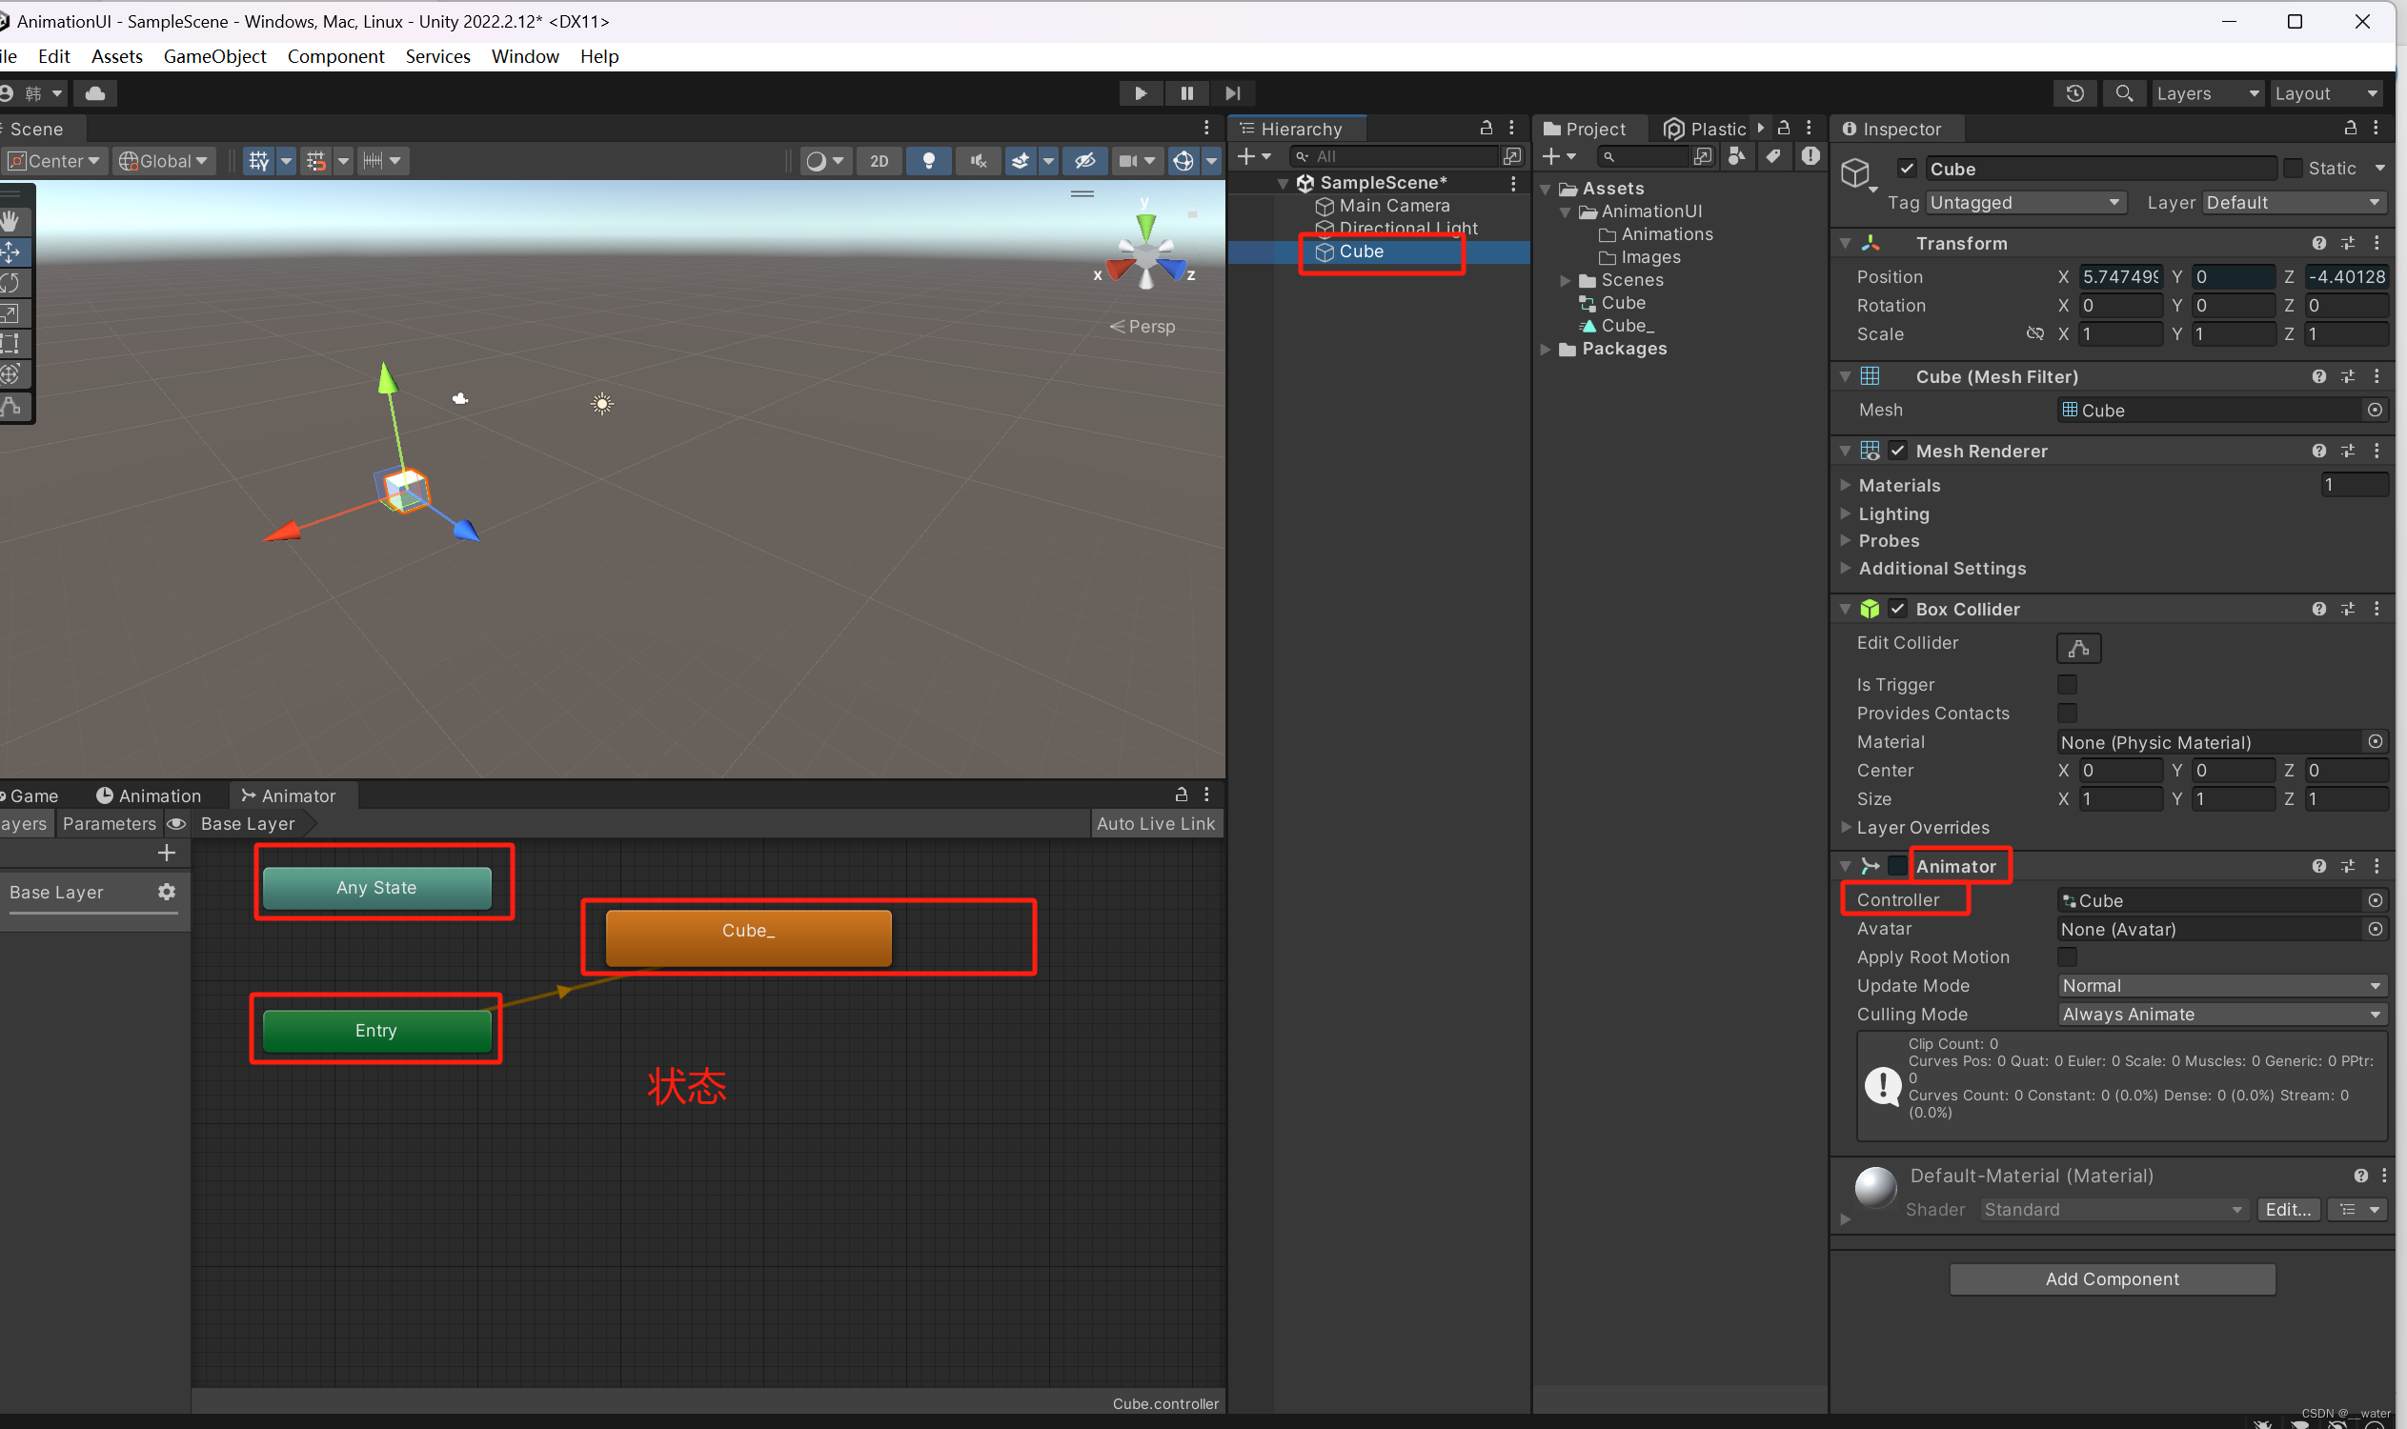Select the Entry node in Animator
2407x1429 pixels.
click(x=375, y=1030)
